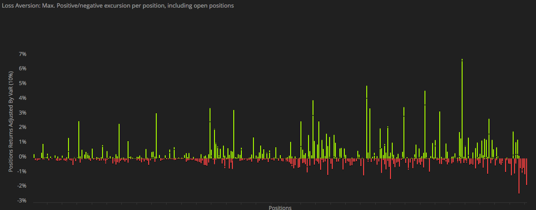Viewport: 536px width, 210px height.
Task: Select the green bar peaking just under 5%
Action: 367,122
